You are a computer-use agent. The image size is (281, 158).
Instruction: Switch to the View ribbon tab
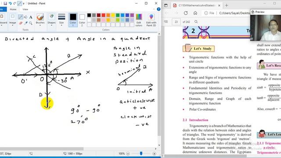[x=25, y=9]
